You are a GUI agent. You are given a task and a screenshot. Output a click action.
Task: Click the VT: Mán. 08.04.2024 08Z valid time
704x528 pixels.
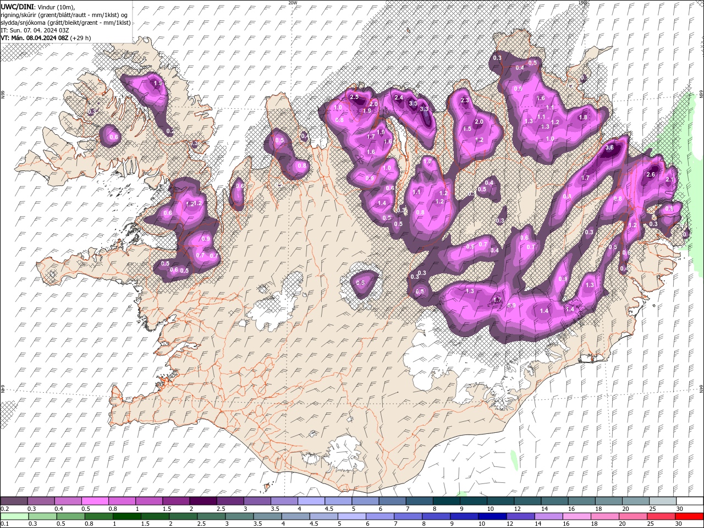click(35, 38)
